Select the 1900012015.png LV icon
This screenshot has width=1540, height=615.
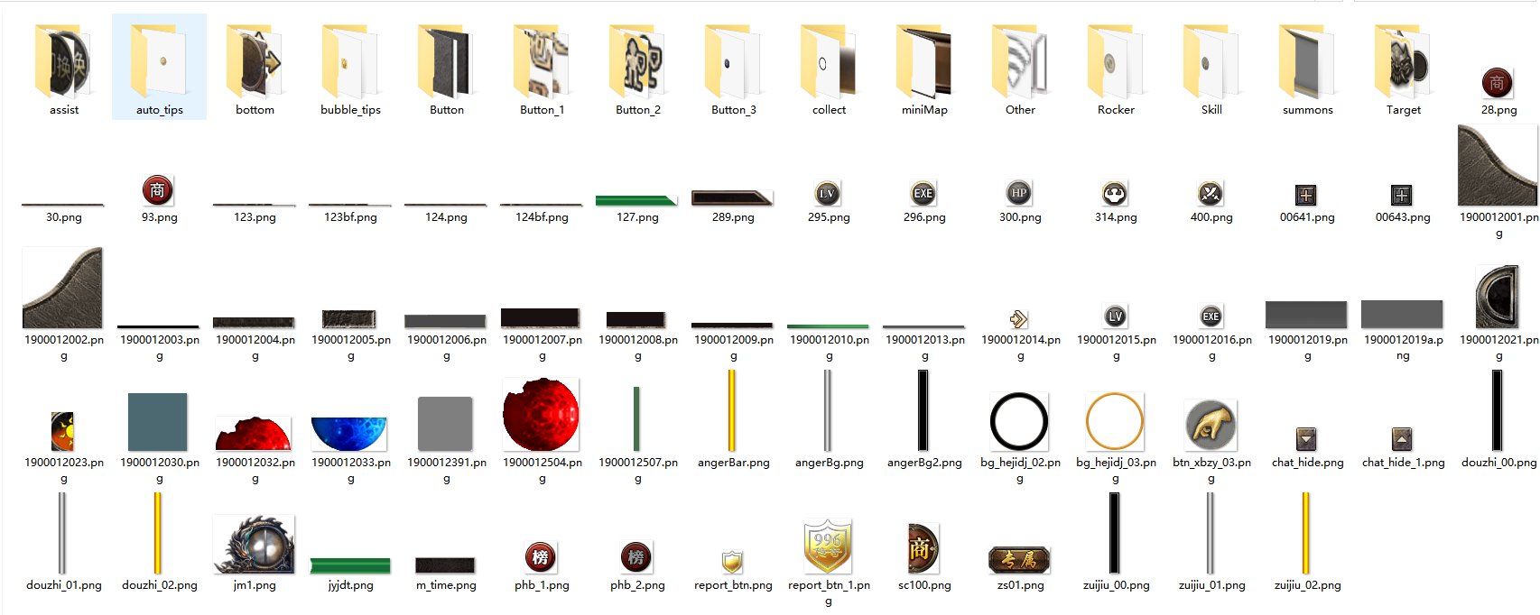pyautogui.click(x=1116, y=317)
